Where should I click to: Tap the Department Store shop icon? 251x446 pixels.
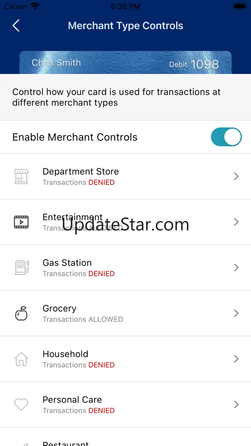coord(21,176)
